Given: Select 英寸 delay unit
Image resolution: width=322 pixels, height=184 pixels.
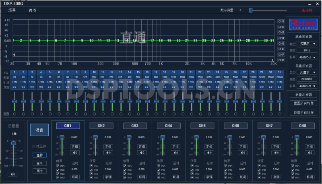Looking at the screenshot, I should [39, 171].
